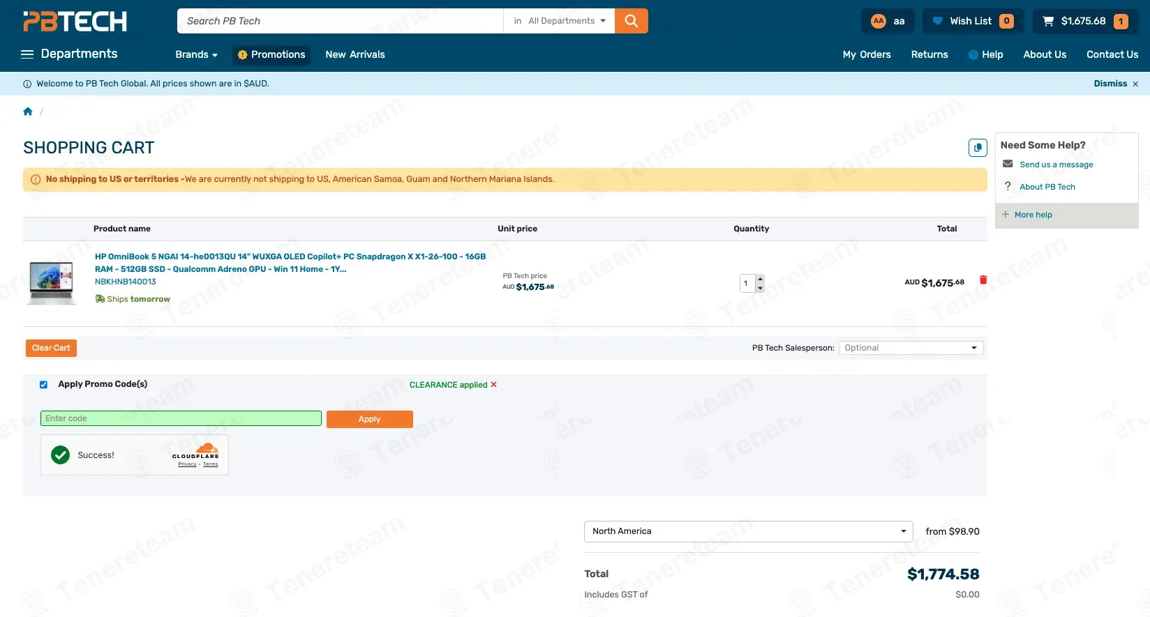Dismiss the welcome currency notice

pos(1115,84)
